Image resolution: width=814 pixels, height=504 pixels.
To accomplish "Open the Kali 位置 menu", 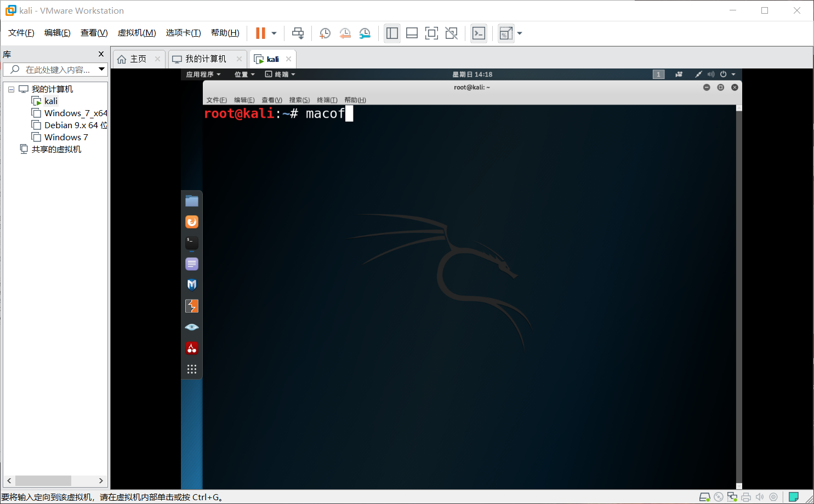I will [x=244, y=75].
